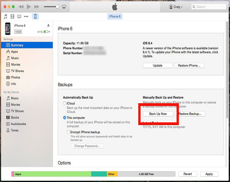This screenshot has height=182, width=230.
Task: Eject iPhone 6 with the eject icon
Action: pyautogui.click(x=48, y=25)
